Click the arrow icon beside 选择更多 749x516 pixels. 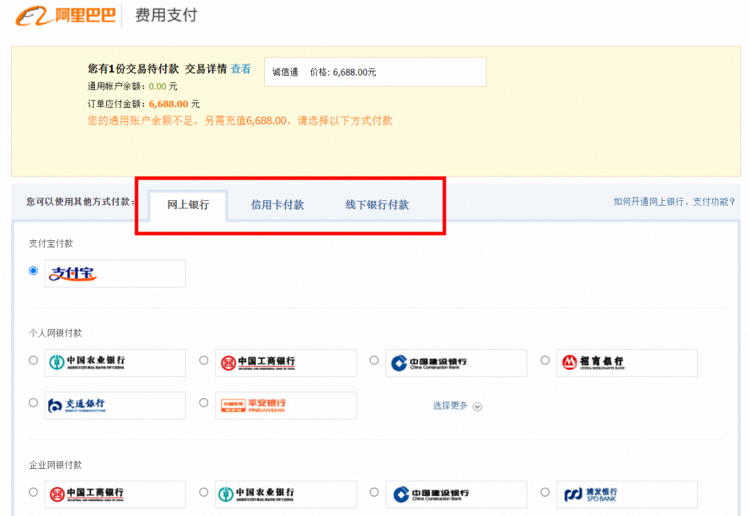click(x=477, y=407)
